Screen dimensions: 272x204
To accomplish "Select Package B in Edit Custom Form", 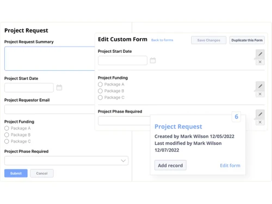I will [x=100, y=91].
